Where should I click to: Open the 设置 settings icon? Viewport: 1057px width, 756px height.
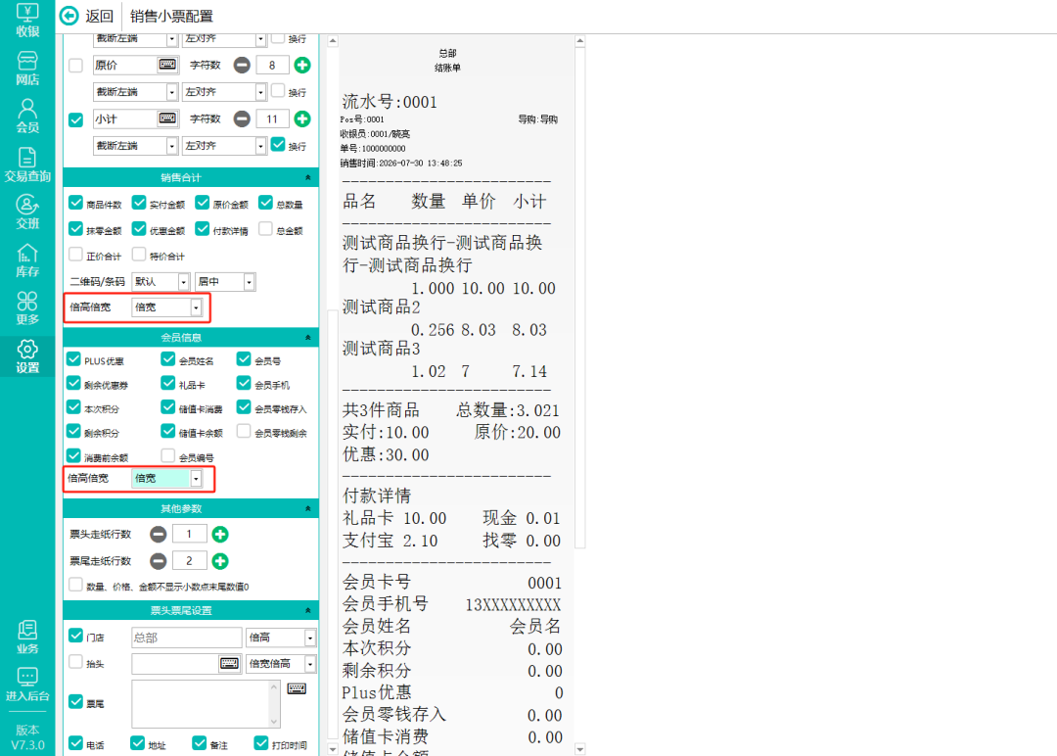(27, 356)
